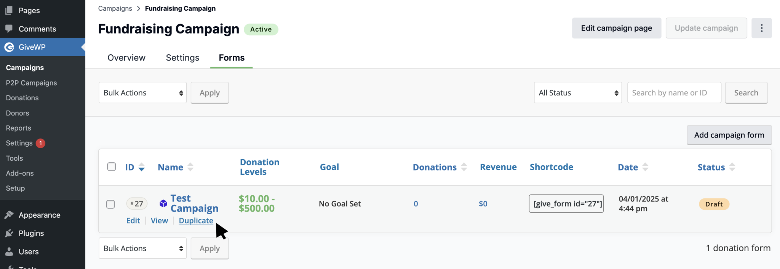Click the Edit campaign page button

(616, 28)
